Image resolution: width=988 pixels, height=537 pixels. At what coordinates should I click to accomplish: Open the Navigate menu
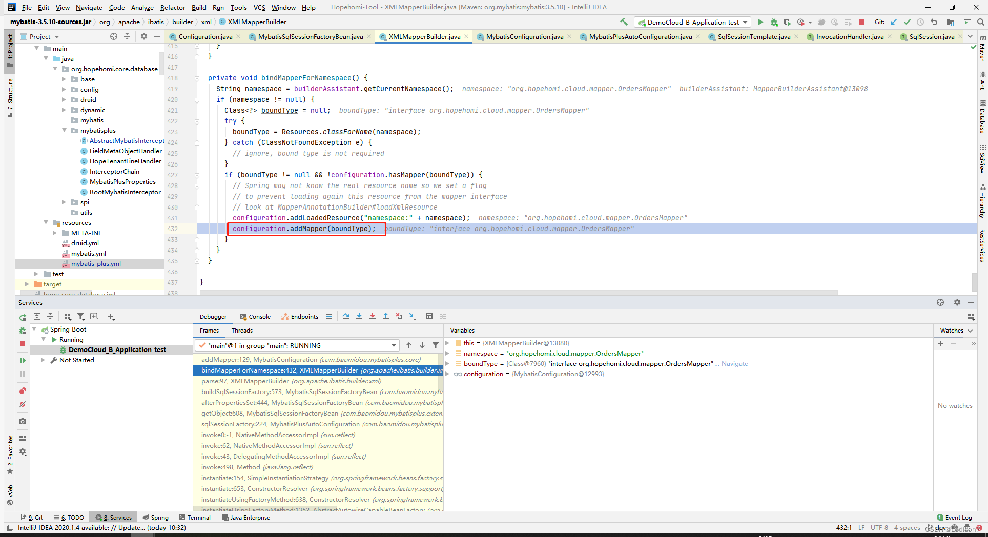pyautogui.click(x=89, y=7)
